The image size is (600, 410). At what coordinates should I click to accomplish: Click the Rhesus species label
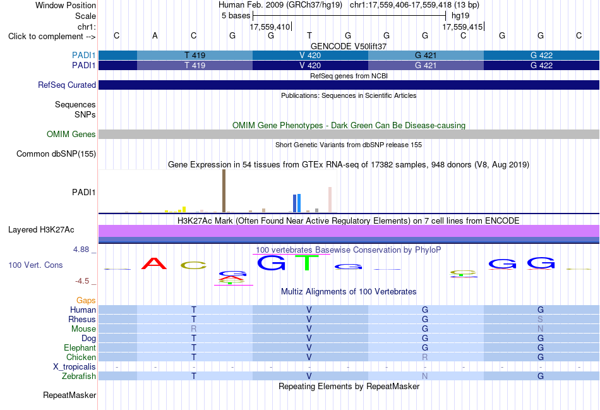point(82,319)
